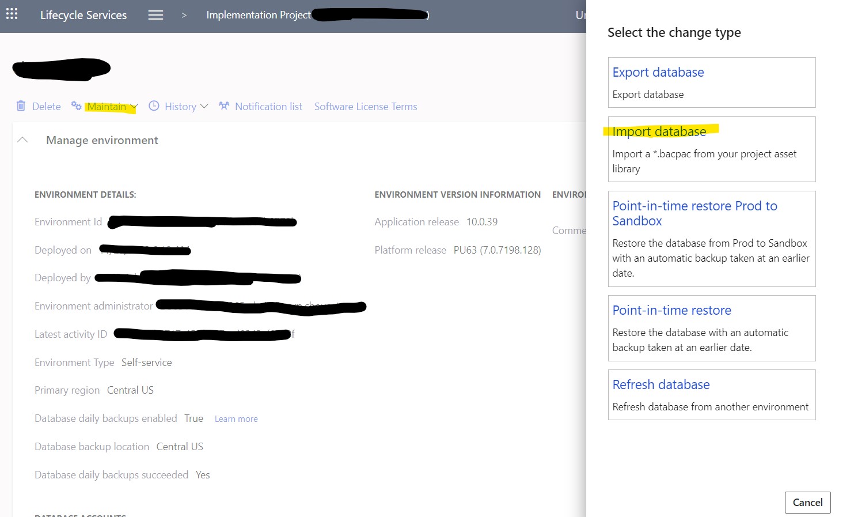This screenshot has height=517, width=854.
Task: Expand the Maintain dropdown chevron
Action: pyautogui.click(x=134, y=107)
